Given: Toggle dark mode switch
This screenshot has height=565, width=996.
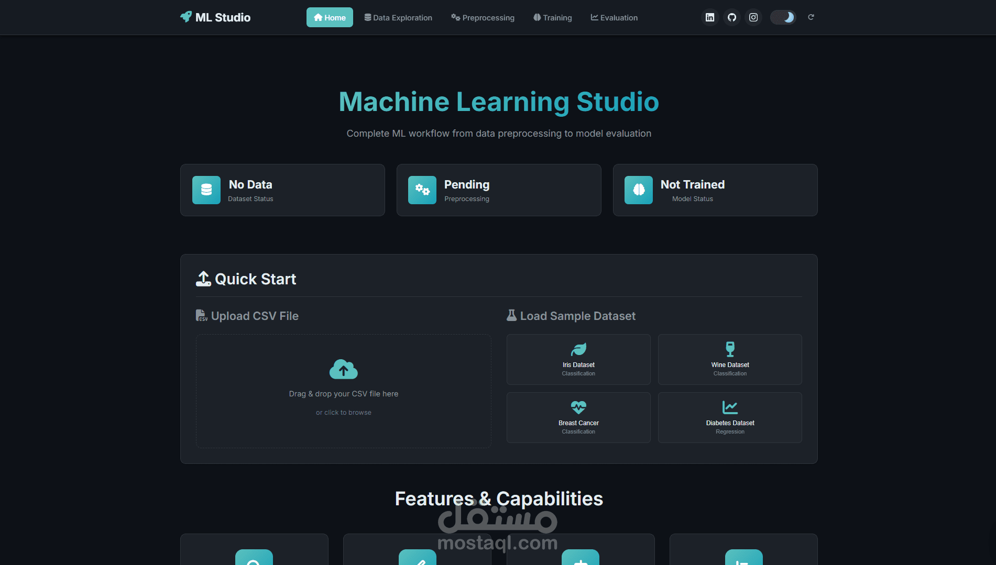Looking at the screenshot, I should (x=783, y=17).
